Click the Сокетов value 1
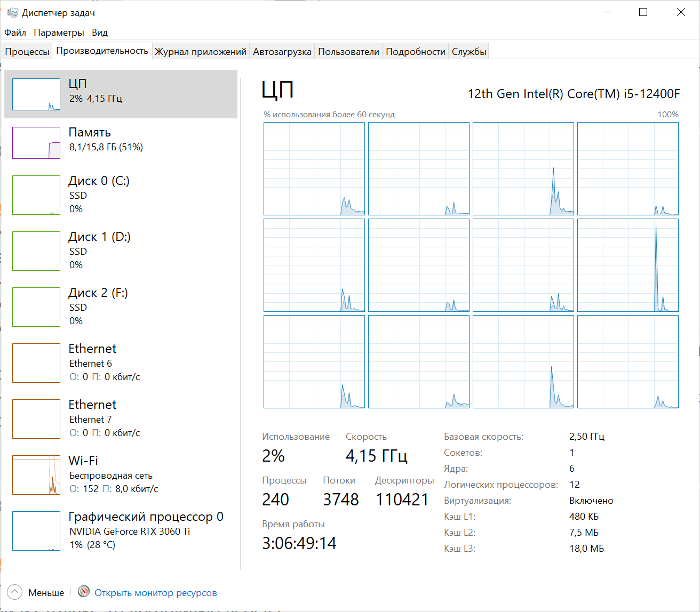Viewport: 700px width, 612px height. click(x=572, y=453)
